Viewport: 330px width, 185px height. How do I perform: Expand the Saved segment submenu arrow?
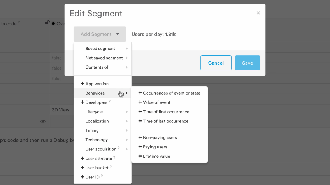point(126,49)
